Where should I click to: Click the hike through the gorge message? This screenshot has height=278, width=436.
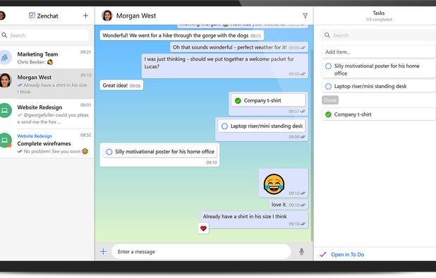pos(182,35)
